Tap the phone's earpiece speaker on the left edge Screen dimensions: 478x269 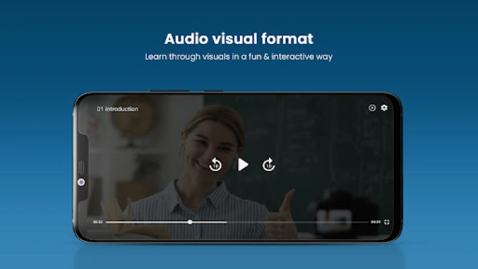pyautogui.click(x=81, y=166)
